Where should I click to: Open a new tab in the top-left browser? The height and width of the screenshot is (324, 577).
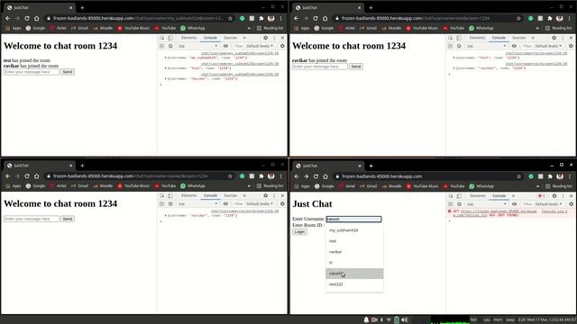(x=82, y=7)
